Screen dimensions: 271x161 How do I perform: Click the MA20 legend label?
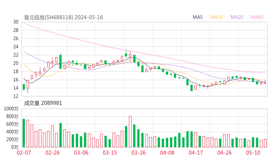tap(237, 17)
